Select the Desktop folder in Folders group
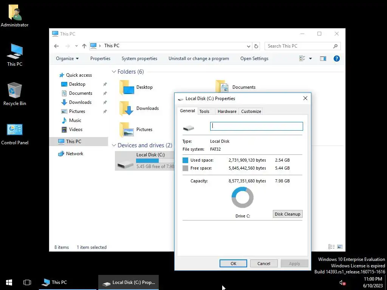 [x=136, y=87]
